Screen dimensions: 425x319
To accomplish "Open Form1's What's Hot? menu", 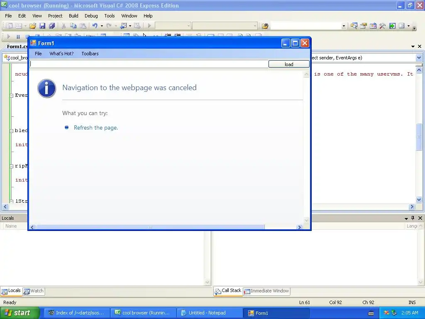I will click(61, 54).
